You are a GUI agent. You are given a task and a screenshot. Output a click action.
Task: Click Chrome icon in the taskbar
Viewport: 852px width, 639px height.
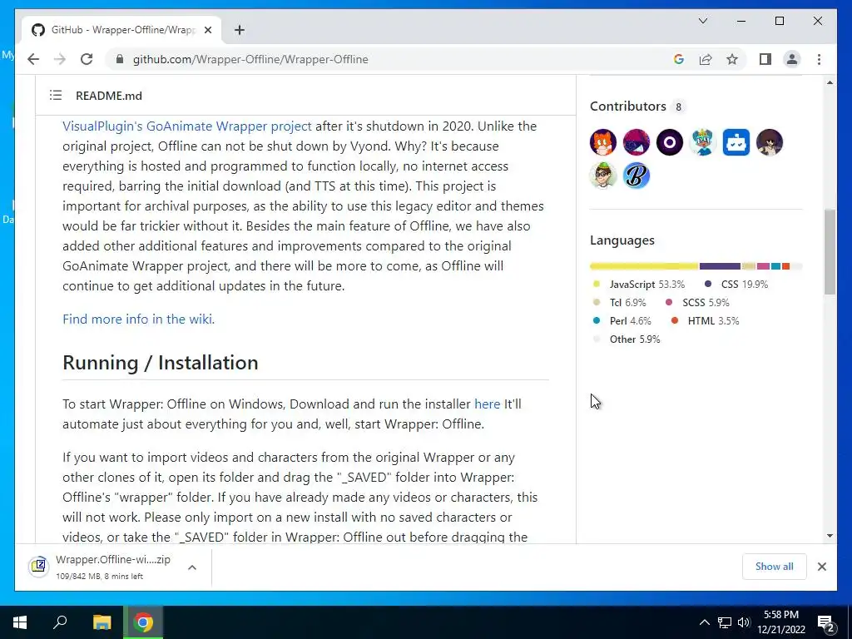coord(143,622)
